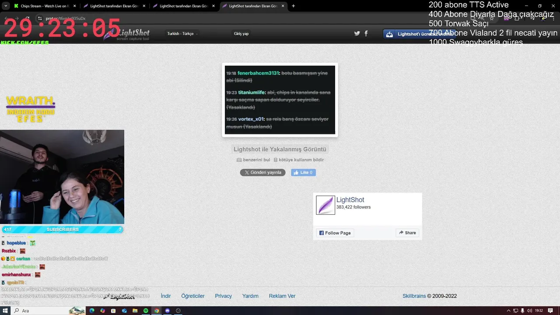Click the 'Gönderi yayınla' post button
The width and height of the screenshot is (560, 315).
pyautogui.click(x=262, y=172)
